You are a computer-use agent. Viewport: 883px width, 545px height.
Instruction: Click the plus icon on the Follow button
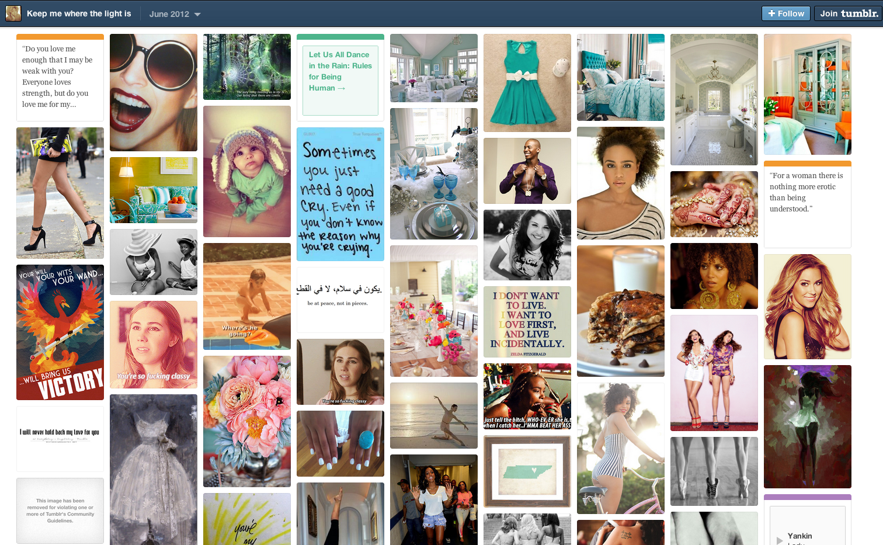tap(772, 13)
